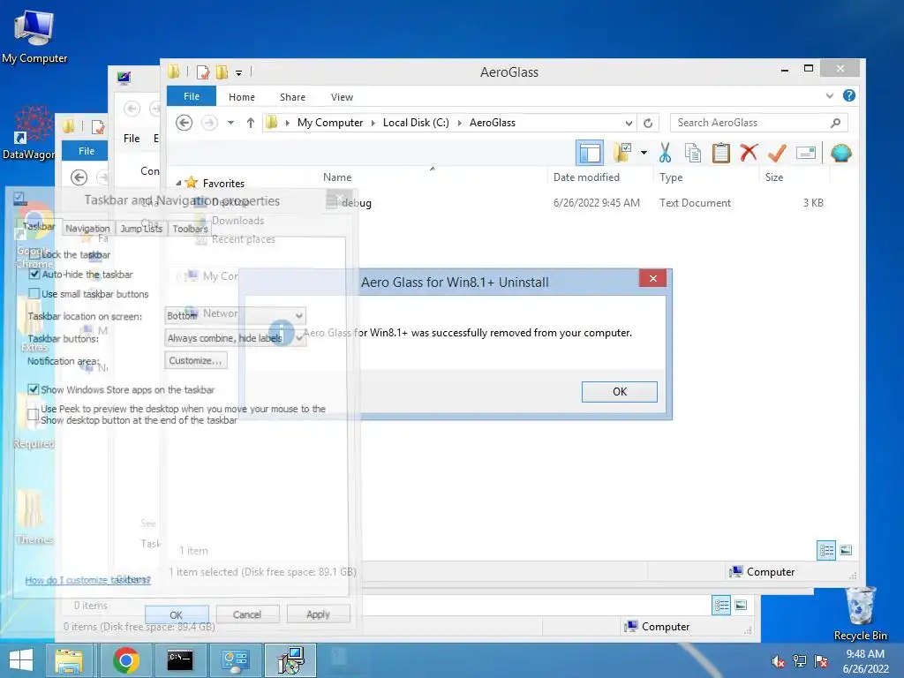904x678 pixels.
Task: Switch to Home ribbon tab in AeroGlass
Action: pyautogui.click(x=242, y=97)
